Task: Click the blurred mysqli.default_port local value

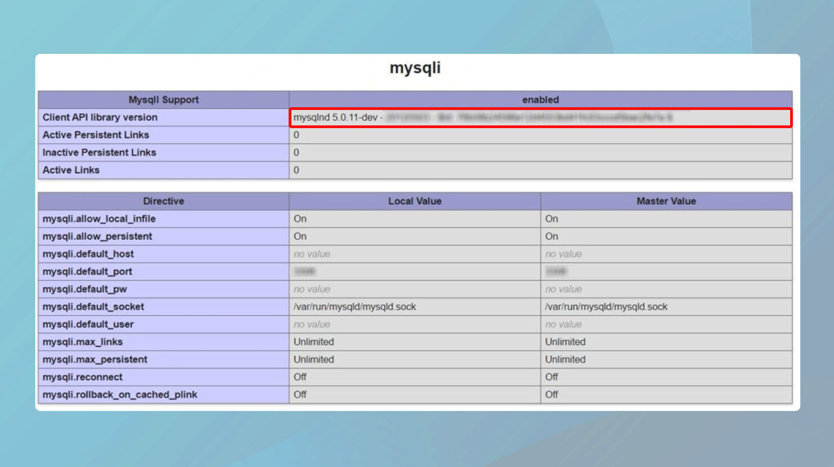Action: coord(305,272)
